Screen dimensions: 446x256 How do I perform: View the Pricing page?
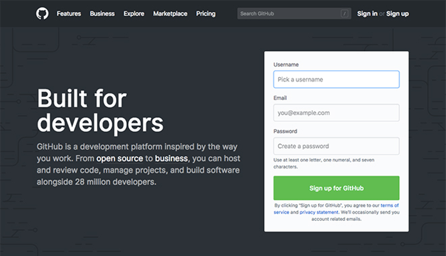click(x=206, y=14)
